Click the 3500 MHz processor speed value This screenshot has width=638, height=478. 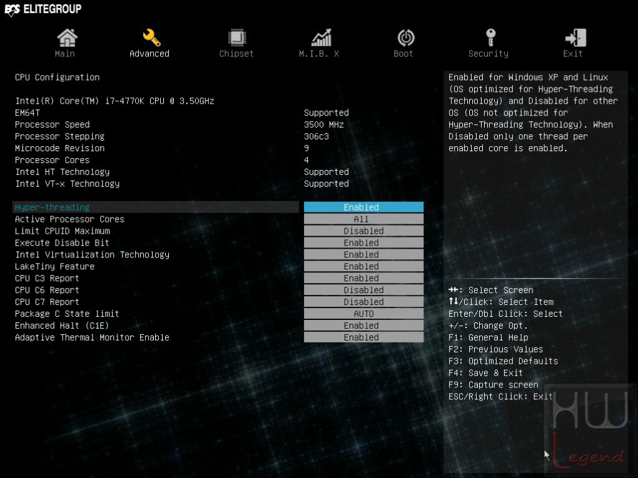point(324,124)
